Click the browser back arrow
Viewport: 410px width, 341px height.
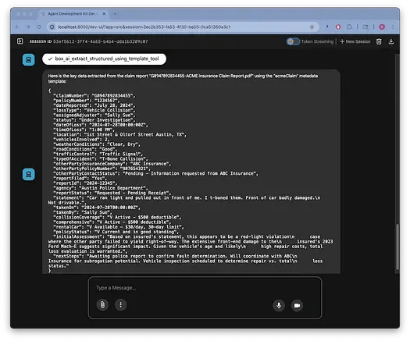tap(17, 27)
